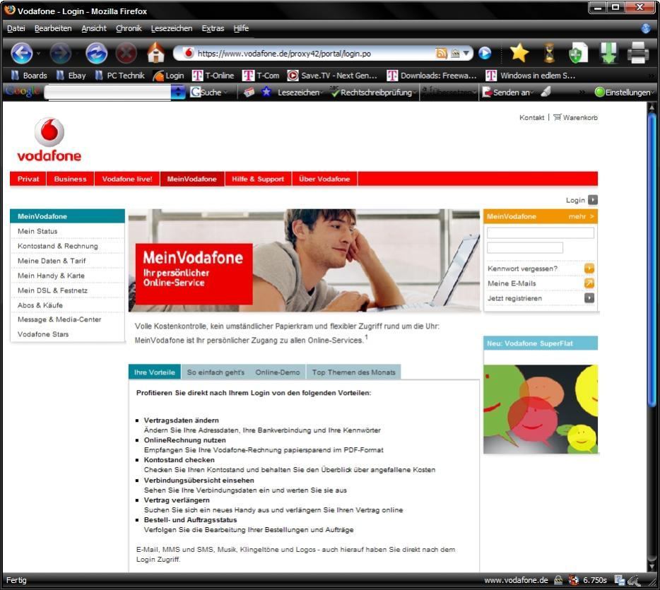Reload the page with the refresh icon

(x=96, y=54)
